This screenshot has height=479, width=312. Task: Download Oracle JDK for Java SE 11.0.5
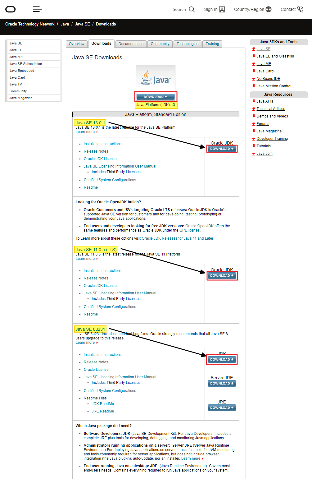tap(222, 276)
